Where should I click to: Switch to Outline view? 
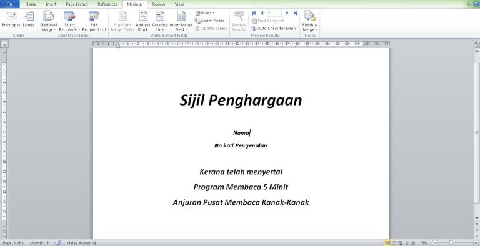[x=407, y=243]
